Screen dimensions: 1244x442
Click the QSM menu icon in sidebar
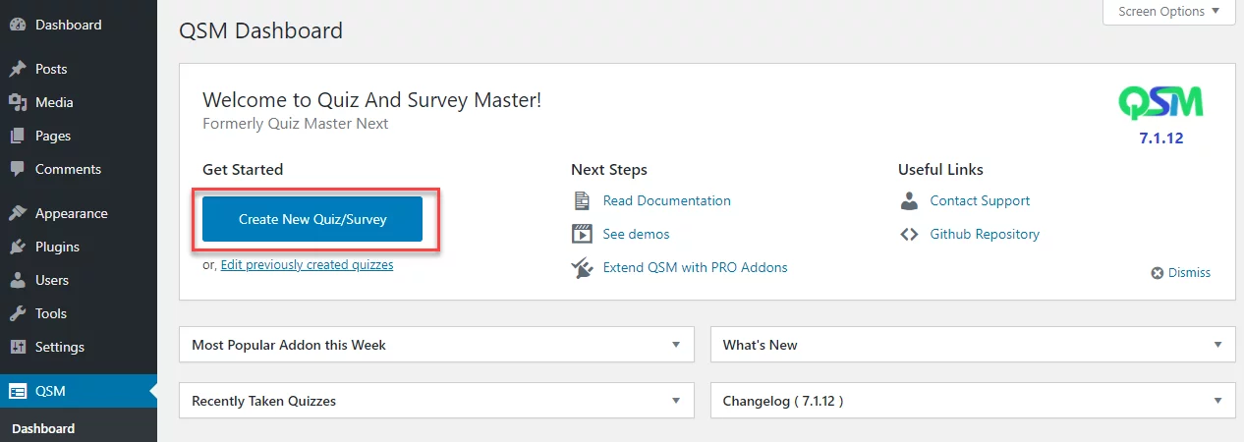[18, 391]
